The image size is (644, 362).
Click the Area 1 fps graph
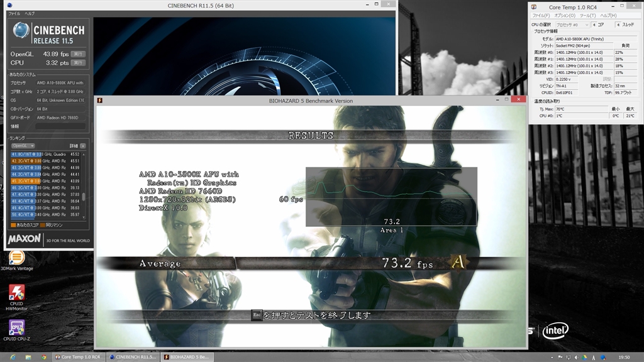click(391, 197)
